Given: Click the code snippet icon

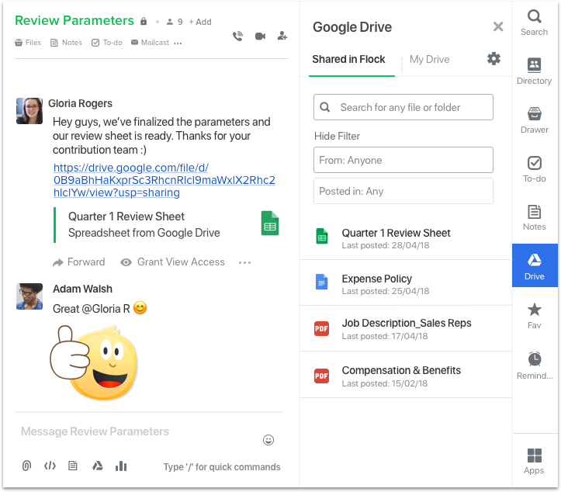Looking at the screenshot, I should 50,466.
